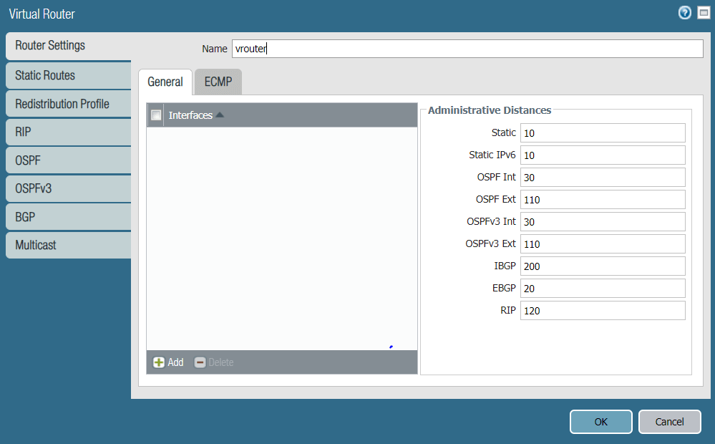Open the Static Routes section
Viewport: 715px width, 444px height.
(x=69, y=75)
